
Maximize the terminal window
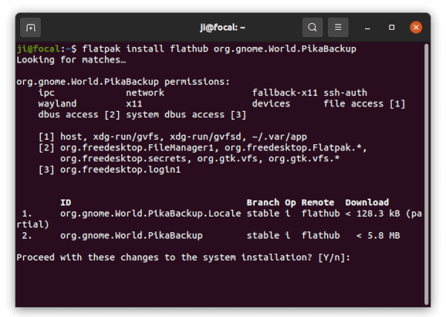pyautogui.click(x=392, y=28)
